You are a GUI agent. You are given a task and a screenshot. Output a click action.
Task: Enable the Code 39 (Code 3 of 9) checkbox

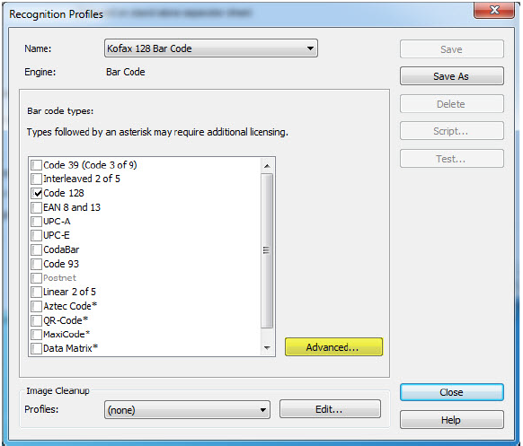pyautogui.click(x=36, y=165)
